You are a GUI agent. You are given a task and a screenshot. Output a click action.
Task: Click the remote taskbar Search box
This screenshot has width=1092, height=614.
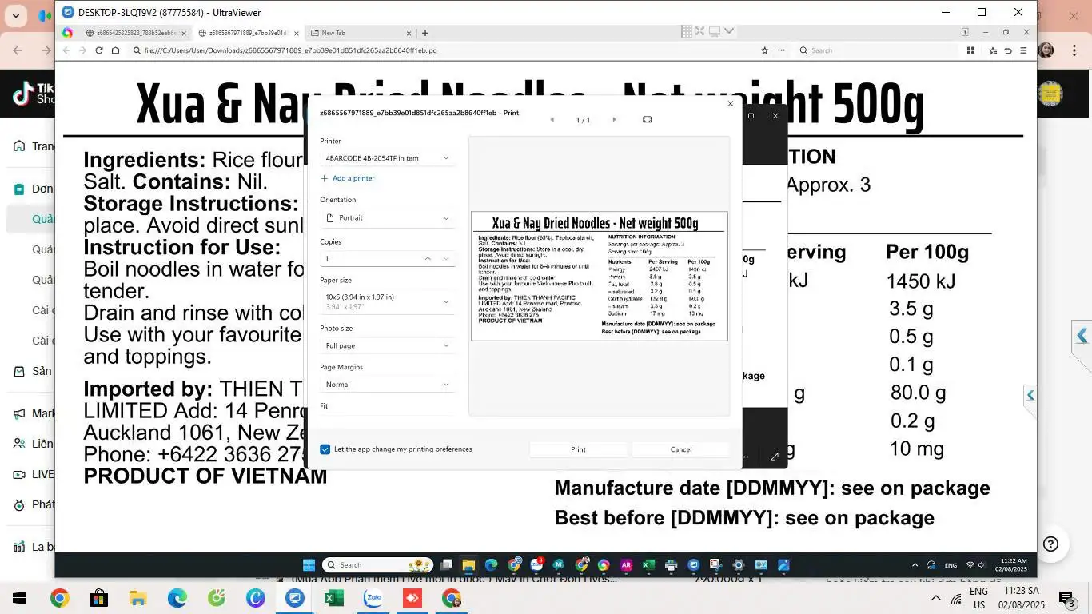tap(377, 565)
